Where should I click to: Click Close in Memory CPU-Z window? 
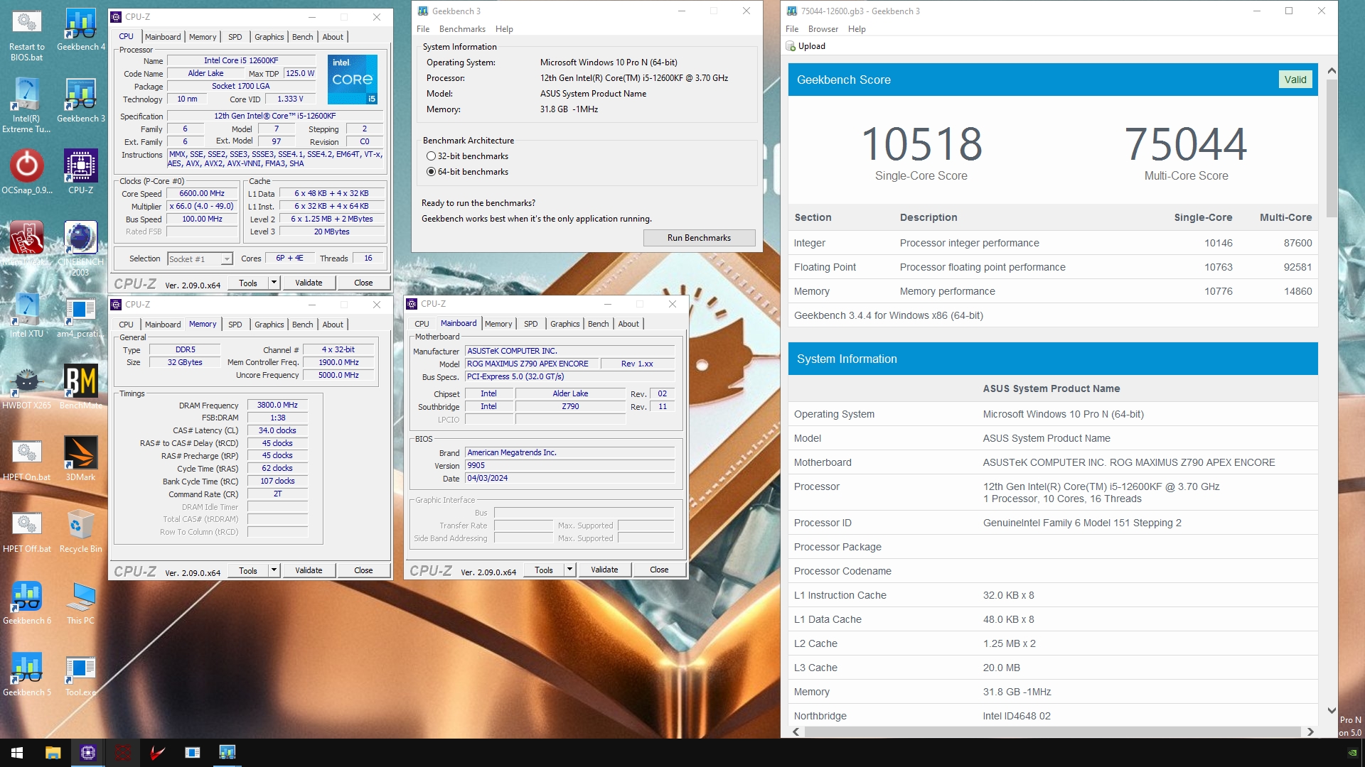click(x=363, y=570)
